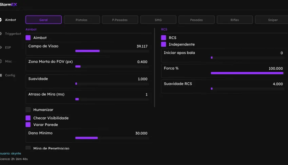This screenshot has height=165, width=288.
Task: Toggle the Mira de Penetracao checkbox
Action: pyautogui.click(x=28, y=148)
